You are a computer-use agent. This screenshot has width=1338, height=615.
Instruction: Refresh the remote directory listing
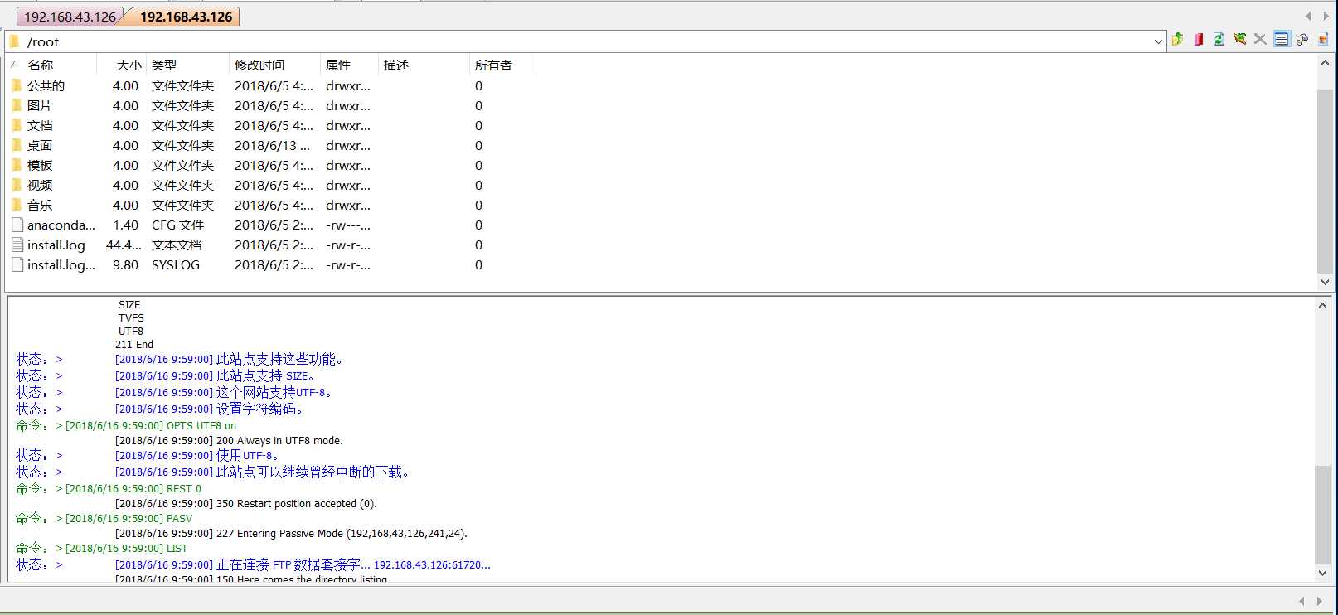(x=1219, y=39)
